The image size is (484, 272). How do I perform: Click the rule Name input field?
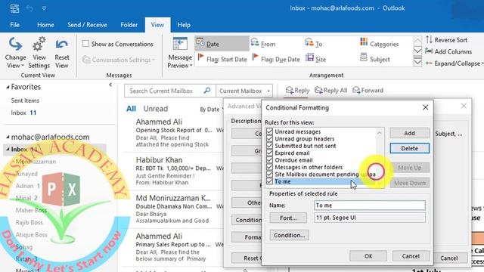coord(370,206)
